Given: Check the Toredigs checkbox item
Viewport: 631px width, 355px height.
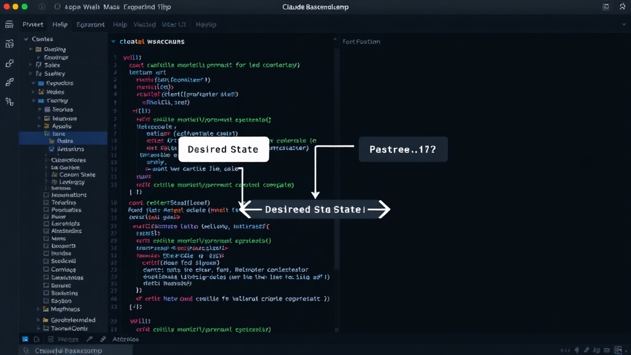Looking at the screenshot, I should [x=46, y=202].
